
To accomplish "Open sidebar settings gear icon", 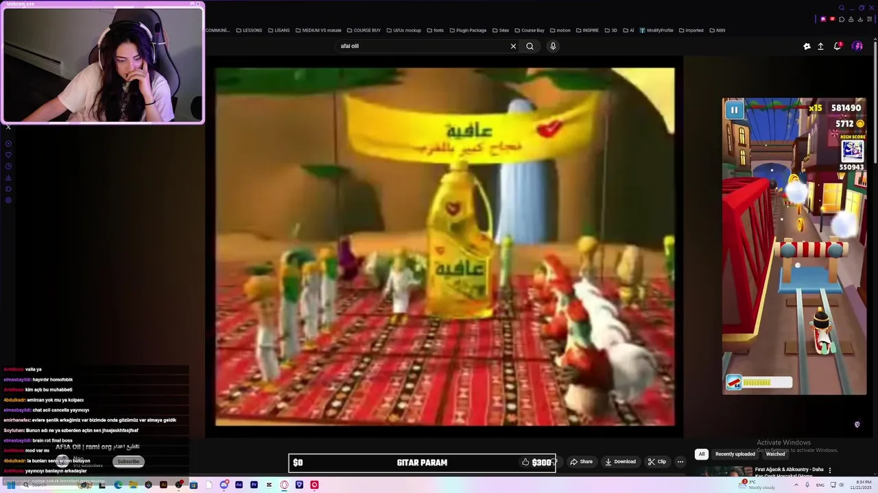I will 8,200.
